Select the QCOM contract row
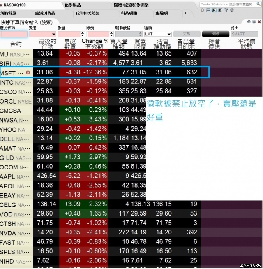 pos(16,167)
